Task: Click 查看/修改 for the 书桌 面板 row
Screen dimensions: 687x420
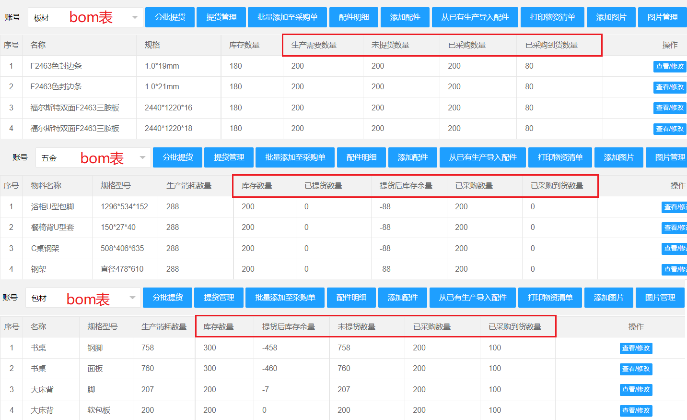Action: (x=636, y=369)
